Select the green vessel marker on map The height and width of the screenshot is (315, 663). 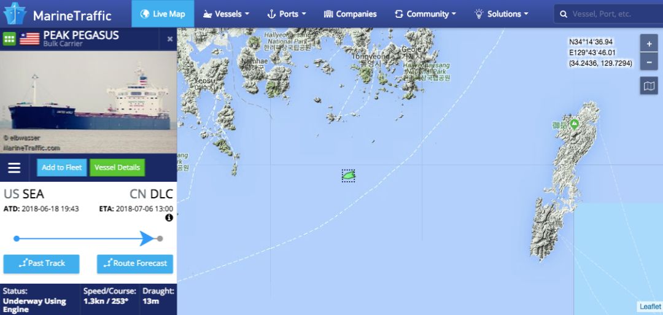coord(349,175)
